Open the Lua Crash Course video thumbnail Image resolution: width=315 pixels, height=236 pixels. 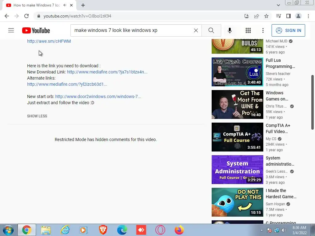coord(237,72)
